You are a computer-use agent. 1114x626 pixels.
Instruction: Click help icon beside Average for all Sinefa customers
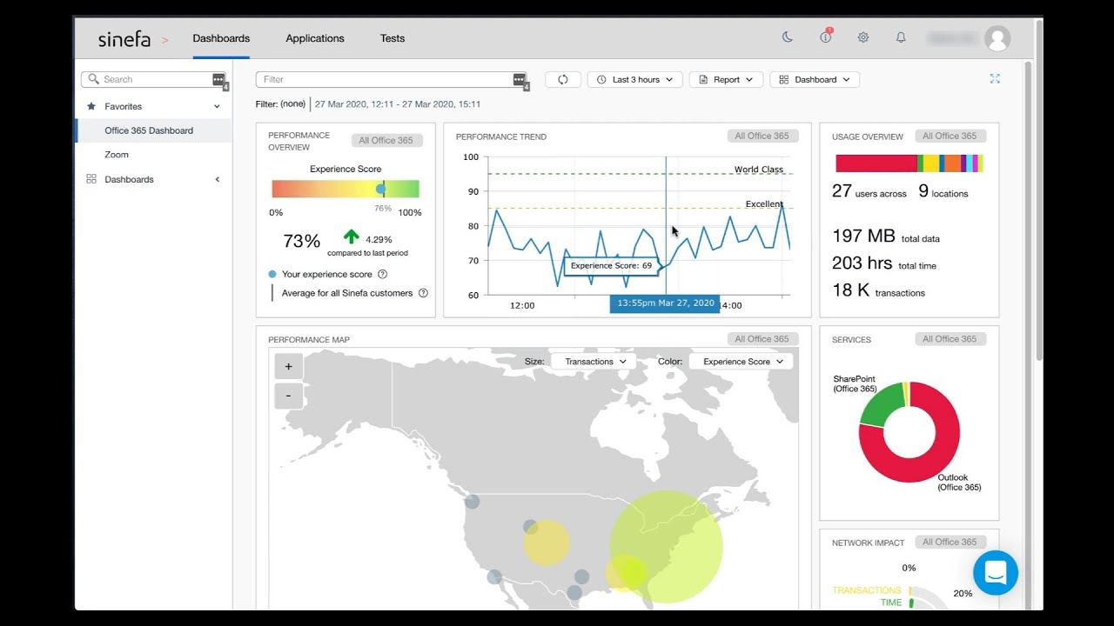coord(423,293)
